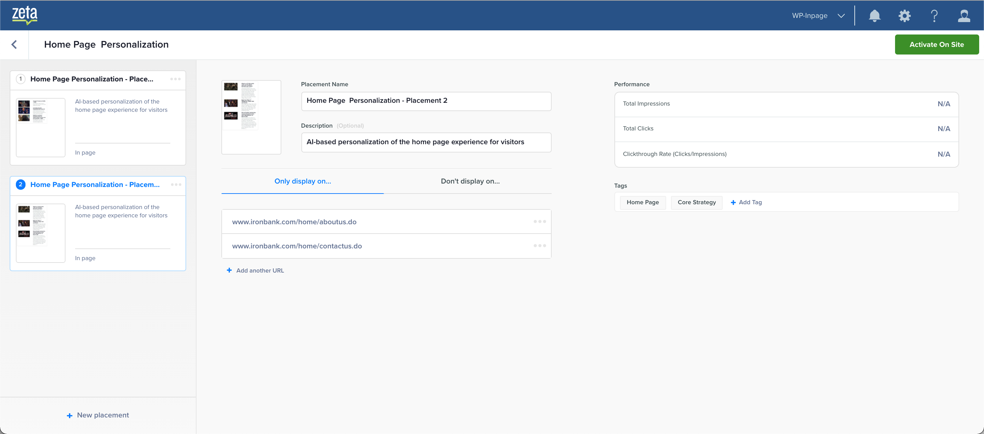Open the settings gear icon
This screenshot has height=434, width=984.
(x=904, y=16)
